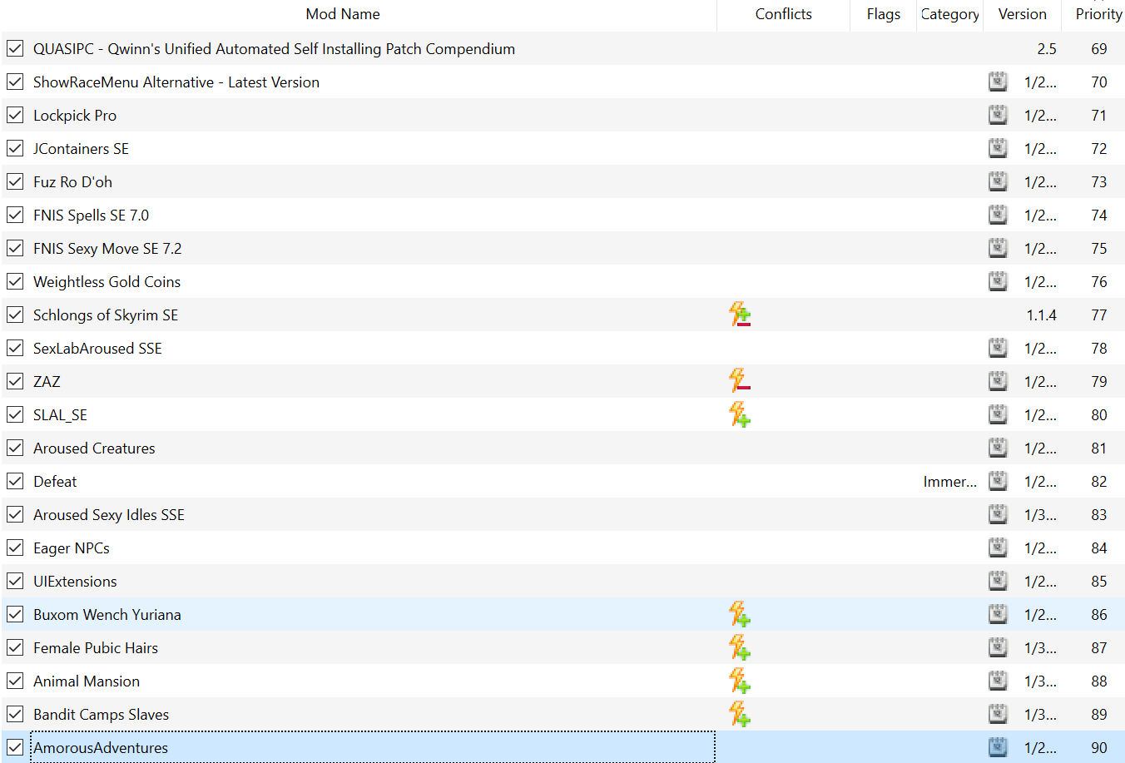The width and height of the screenshot is (1125, 763).
Task: Click the overwritten conflict icon for ZAZ
Action: (x=740, y=381)
